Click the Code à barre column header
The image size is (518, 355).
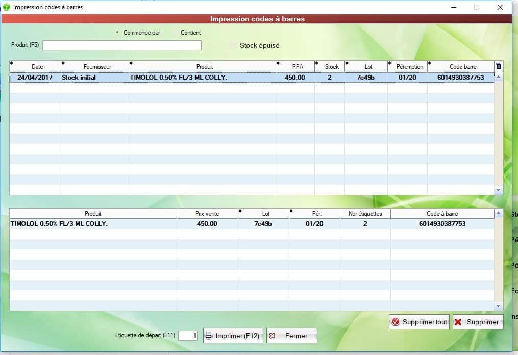coord(442,214)
